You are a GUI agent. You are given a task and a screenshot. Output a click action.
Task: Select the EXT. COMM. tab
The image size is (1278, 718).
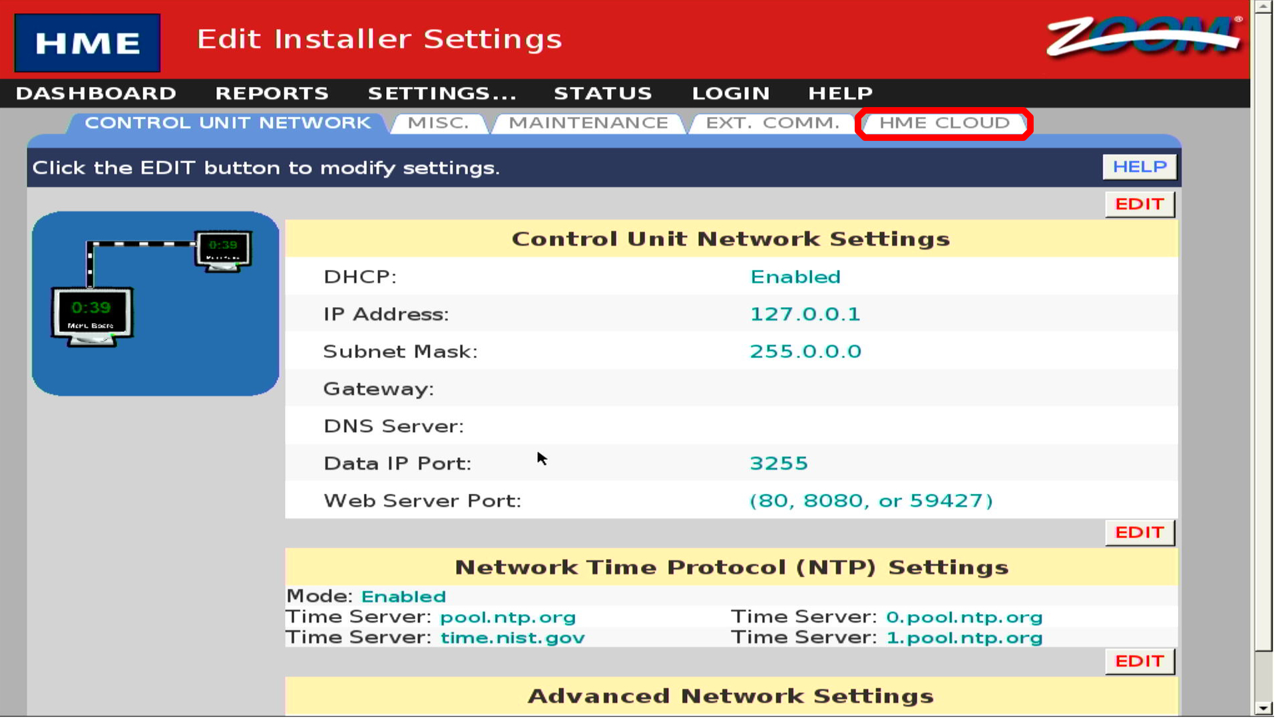pos(772,123)
